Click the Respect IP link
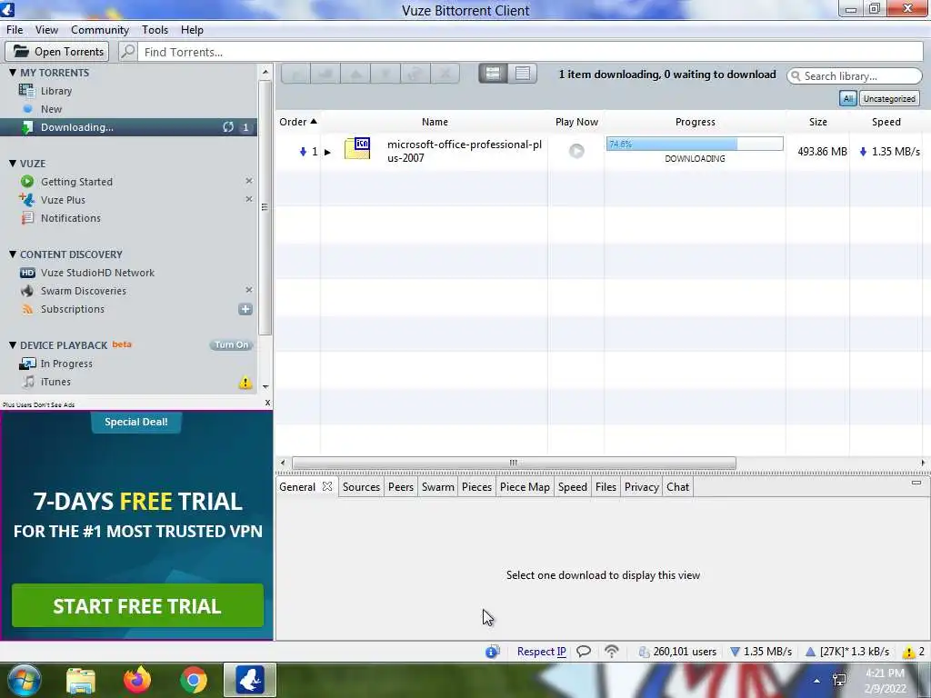The width and height of the screenshot is (931, 698). point(542,652)
